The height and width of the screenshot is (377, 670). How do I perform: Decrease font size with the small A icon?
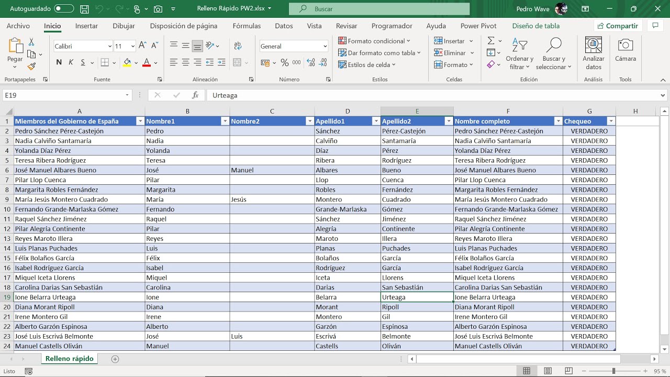[155, 46]
